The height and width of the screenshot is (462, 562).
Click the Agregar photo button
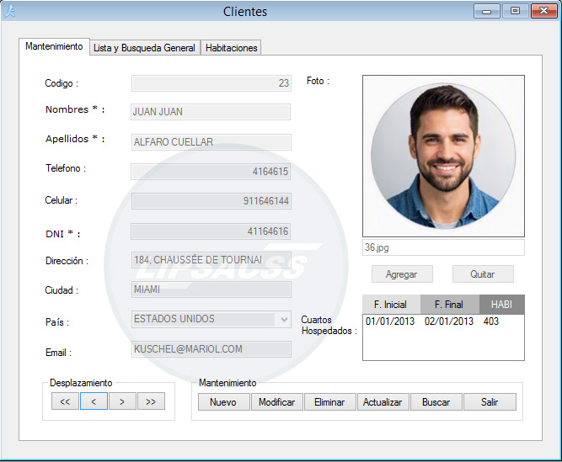[402, 274]
